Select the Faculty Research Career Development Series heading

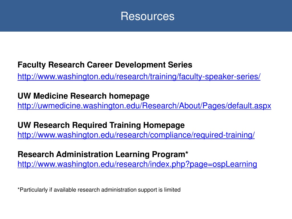(105, 65)
